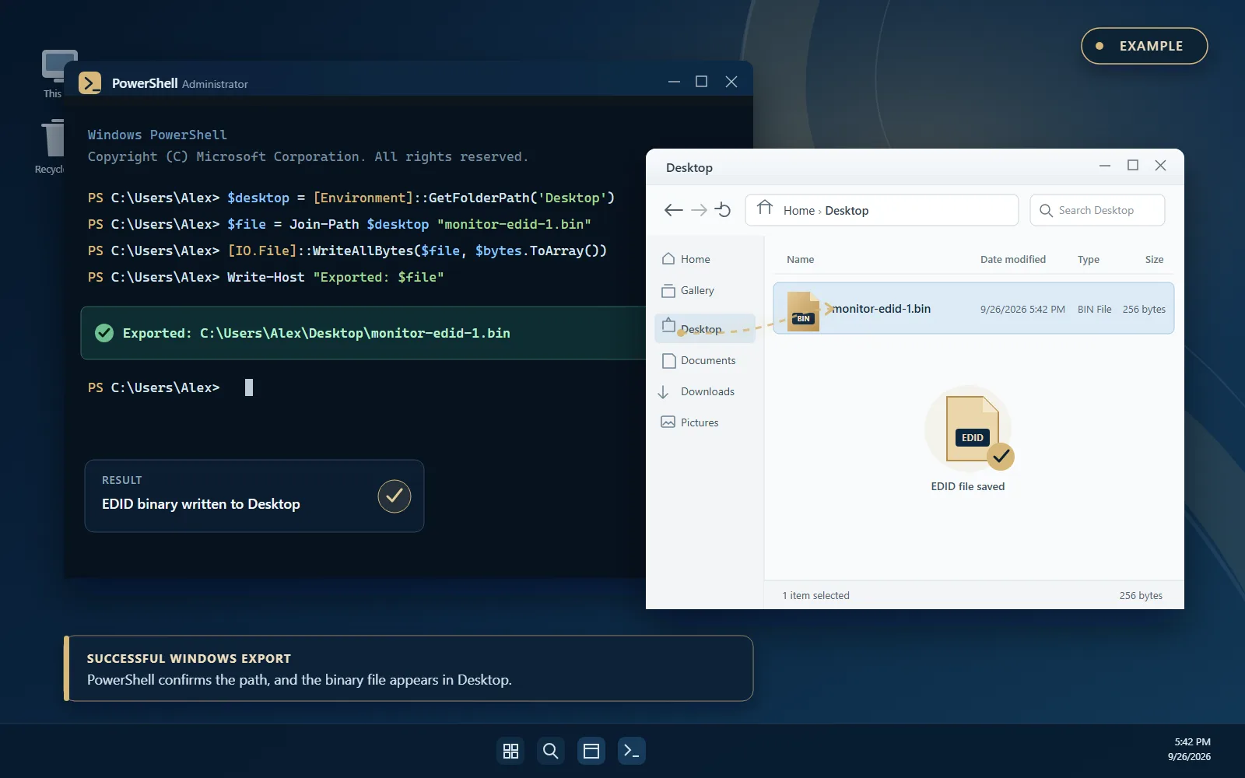The height and width of the screenshot is (778, 1245).
Task: Open taskbar search magnifier
Action: coord(551,751)
